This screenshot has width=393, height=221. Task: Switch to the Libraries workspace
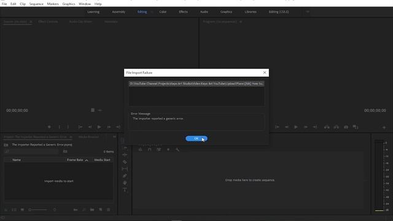click(251, 12)
